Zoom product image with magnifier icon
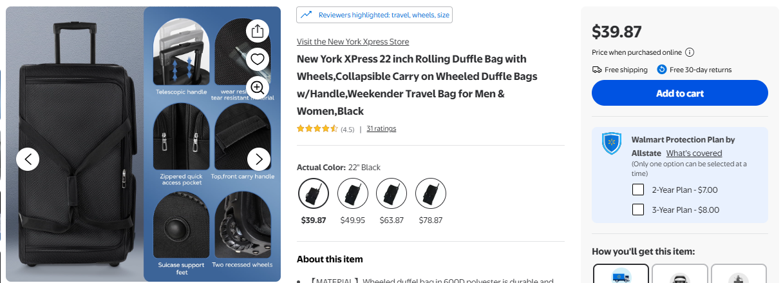The height and width of the screenshot is (283, 783). (258, 88)
